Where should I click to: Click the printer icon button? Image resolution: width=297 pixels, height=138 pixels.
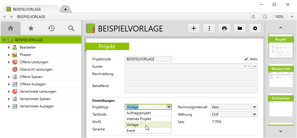224,28
